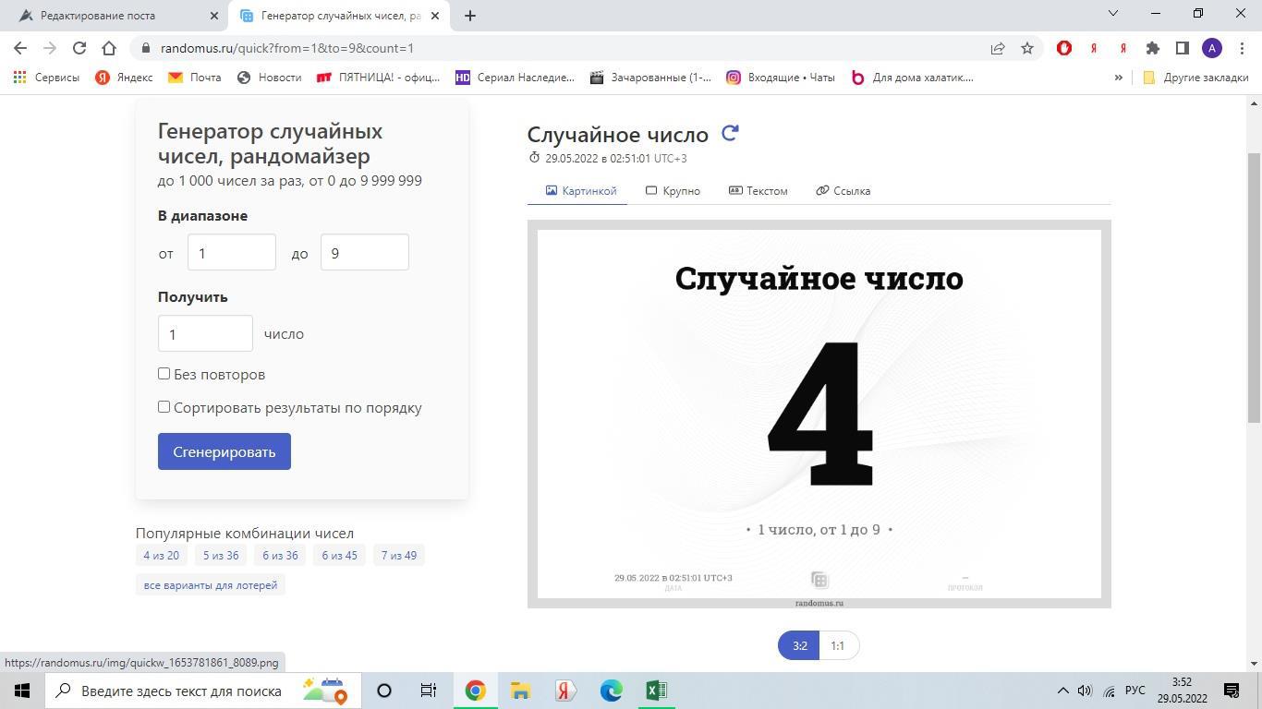Screen dimensions: 1262x709
Task: Open Yandex Browser from the taskbar
Action: (x=565, y=691)
